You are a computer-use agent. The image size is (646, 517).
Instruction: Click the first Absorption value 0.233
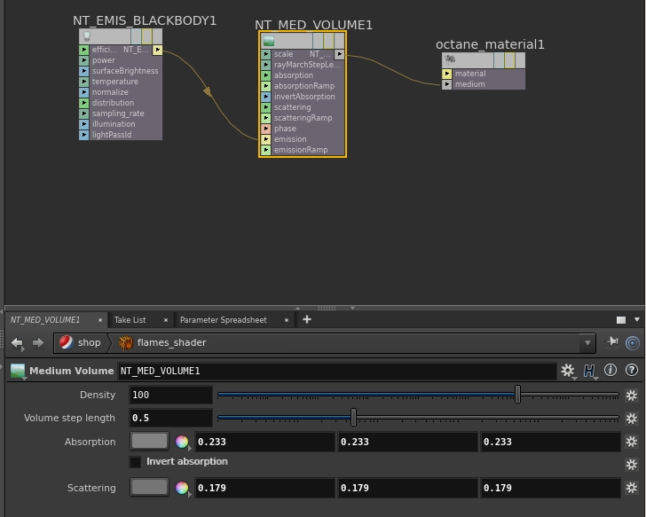pyautogui.click(x=264, y=442)
